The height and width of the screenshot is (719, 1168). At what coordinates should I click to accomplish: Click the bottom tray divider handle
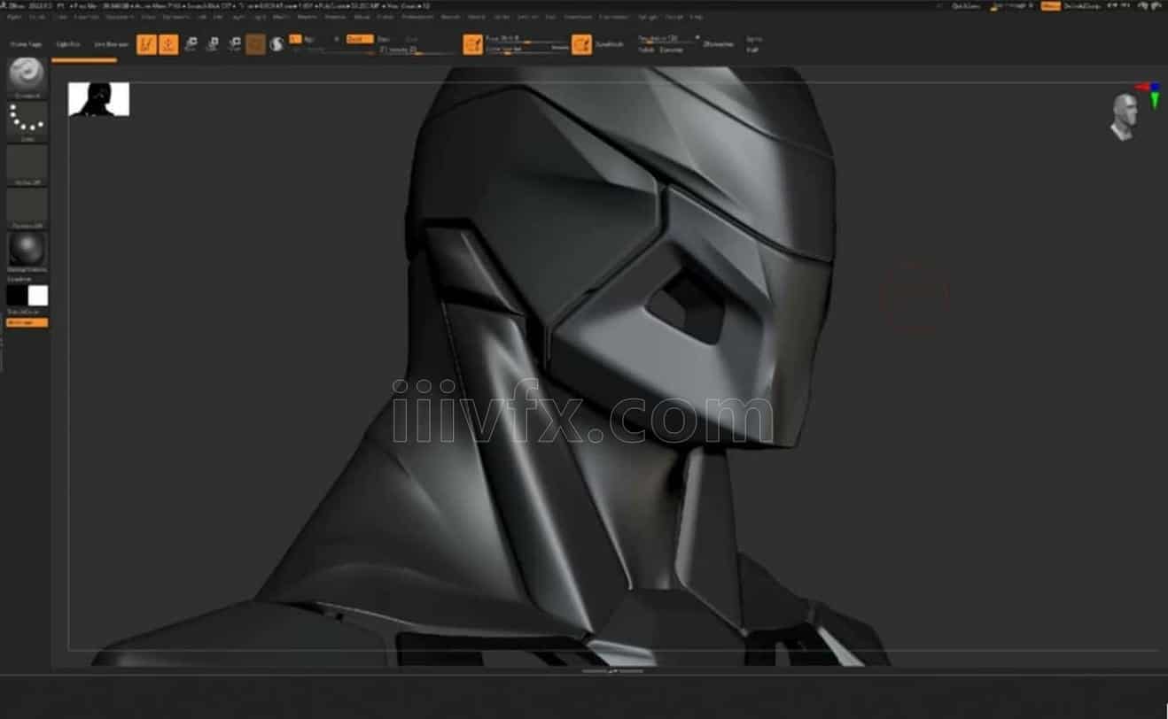(x=612, y=671)
